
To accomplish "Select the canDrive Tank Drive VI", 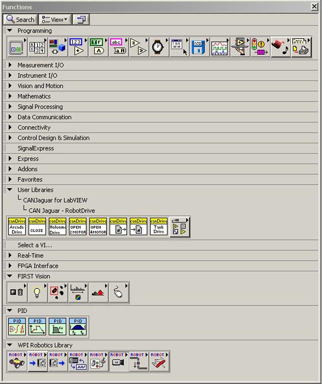I will [159, 226].
